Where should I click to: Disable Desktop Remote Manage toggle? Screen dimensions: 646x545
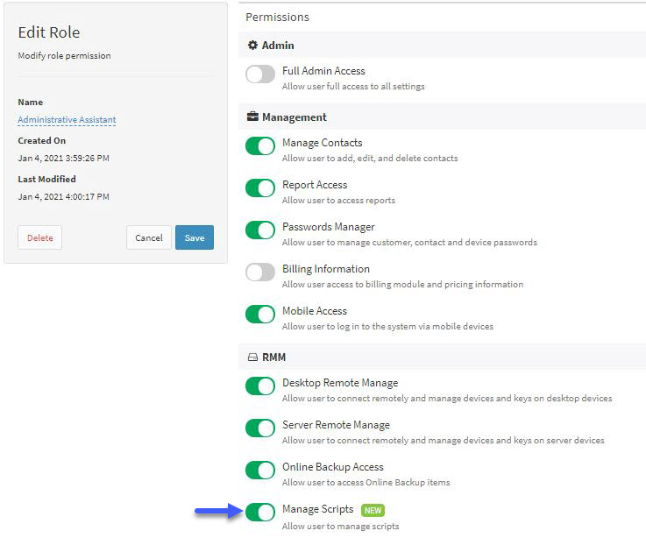click(x=260, y=386)
